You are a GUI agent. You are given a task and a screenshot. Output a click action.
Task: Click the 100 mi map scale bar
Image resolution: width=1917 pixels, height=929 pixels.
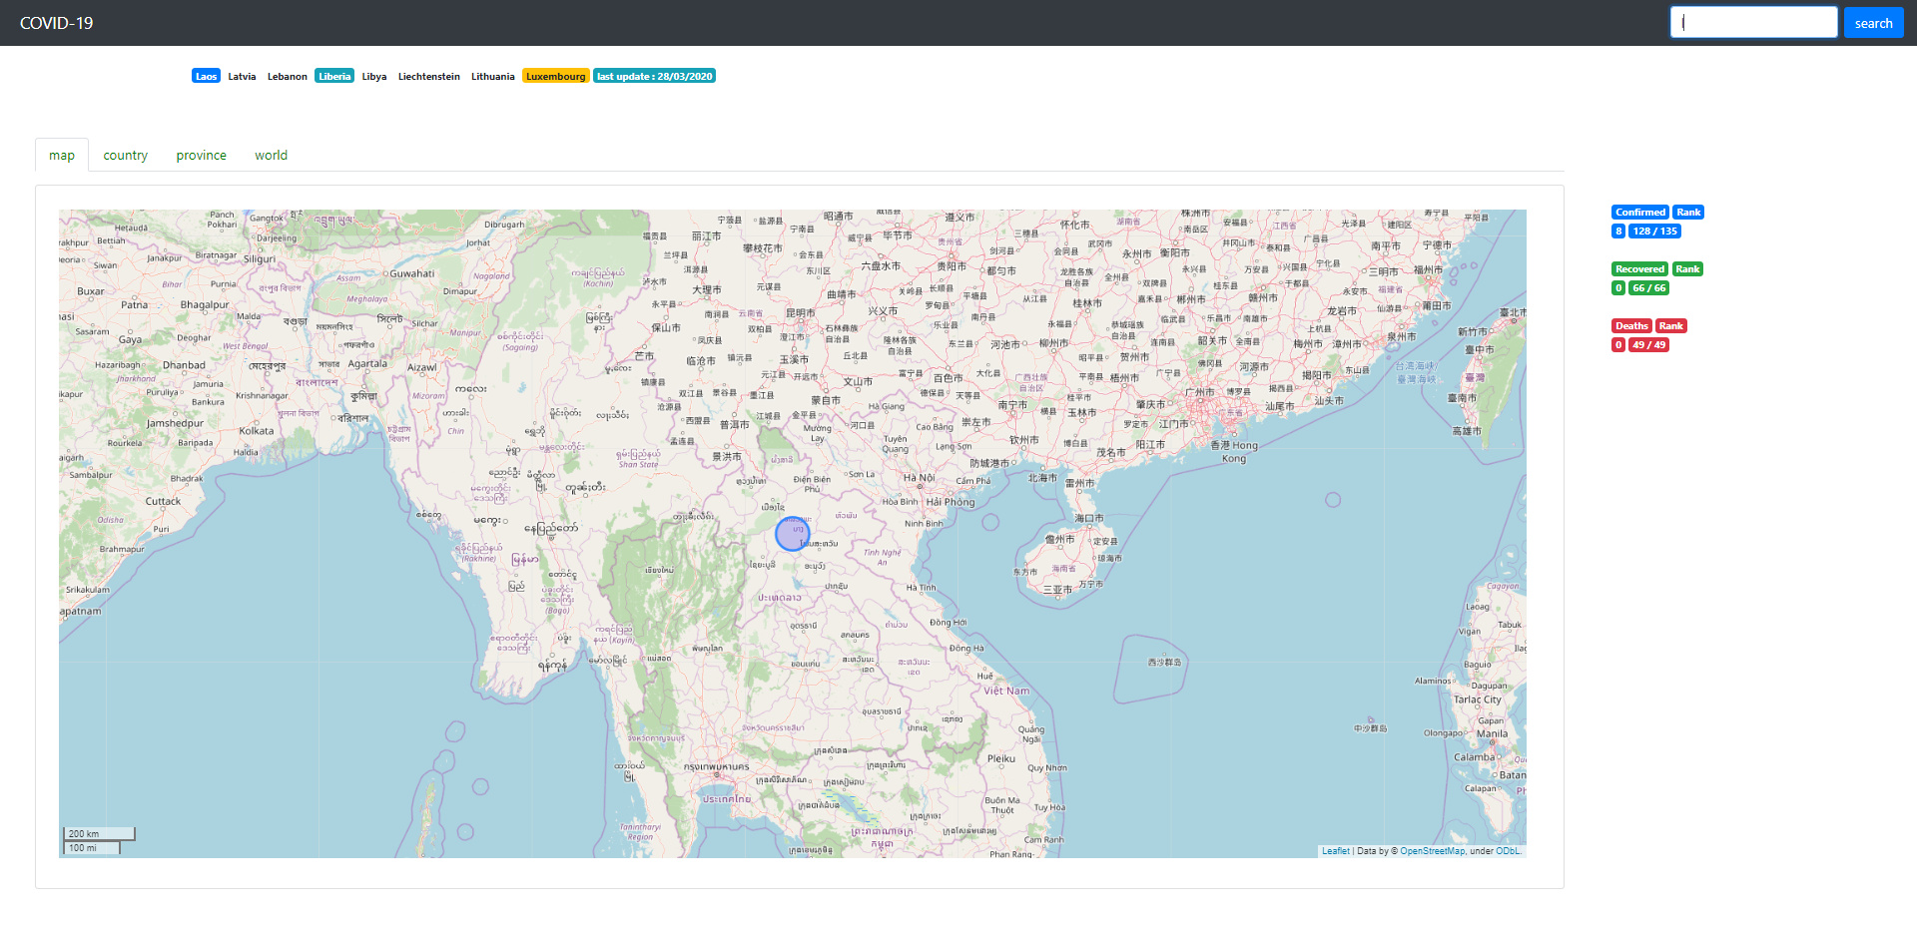click(93, 847)
